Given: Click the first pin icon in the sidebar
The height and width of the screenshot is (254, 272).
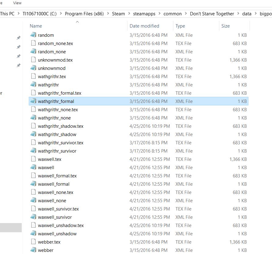Looking at the screenshot, I should pyautogui.click(x=18, y=38).
